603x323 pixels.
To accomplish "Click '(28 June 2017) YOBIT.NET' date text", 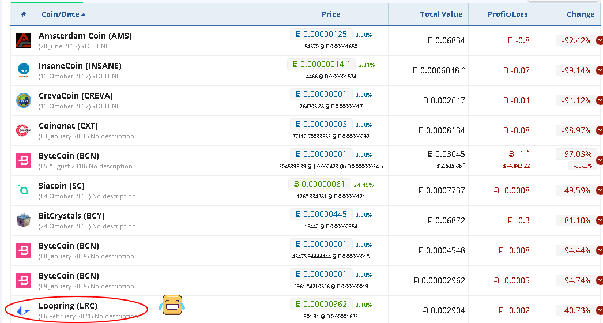I will [x=76, y=46].
